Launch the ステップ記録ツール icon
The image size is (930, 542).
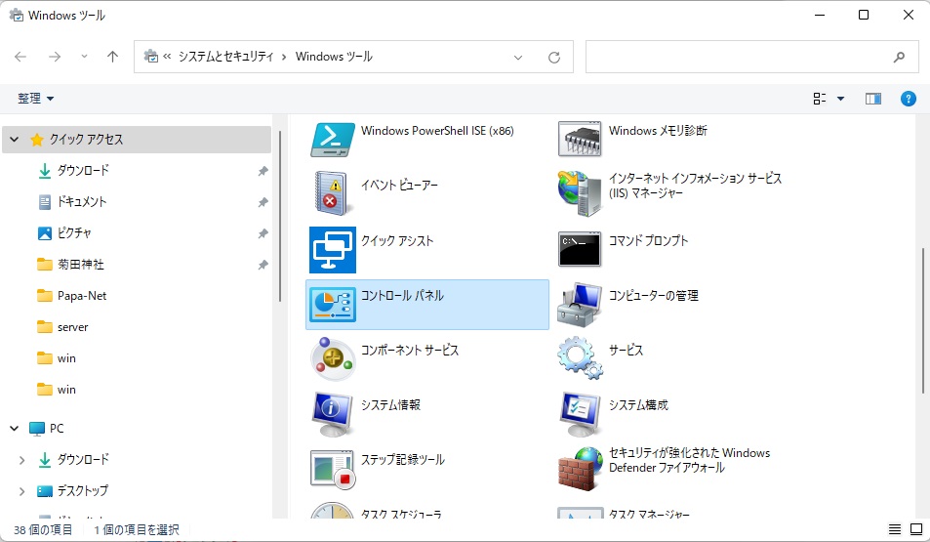333,469
